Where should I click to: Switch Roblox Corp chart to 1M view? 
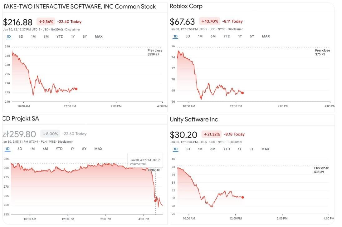[200, 36]
